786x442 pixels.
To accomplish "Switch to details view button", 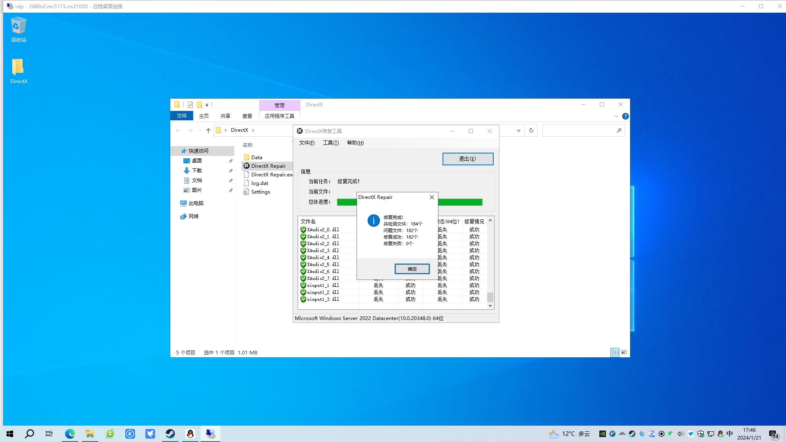I will tap(615, 352).
